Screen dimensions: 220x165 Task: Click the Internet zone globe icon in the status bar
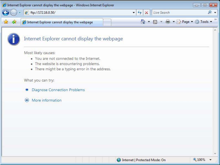[119, 160]
